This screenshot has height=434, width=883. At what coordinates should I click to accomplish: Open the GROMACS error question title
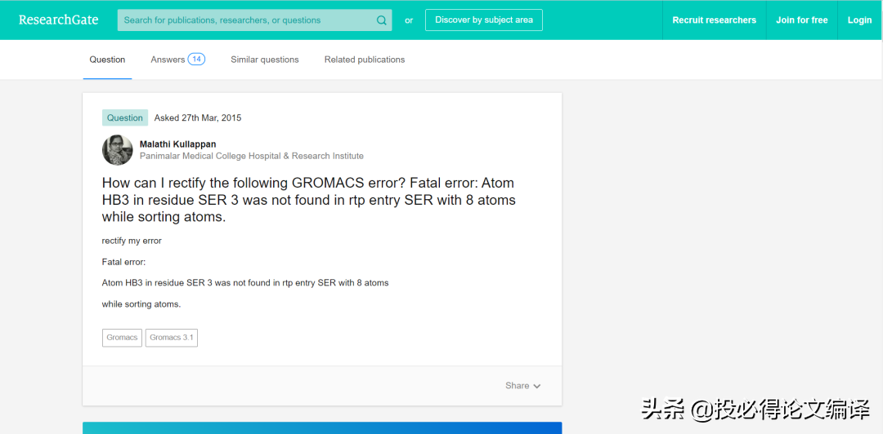[308, 200]
